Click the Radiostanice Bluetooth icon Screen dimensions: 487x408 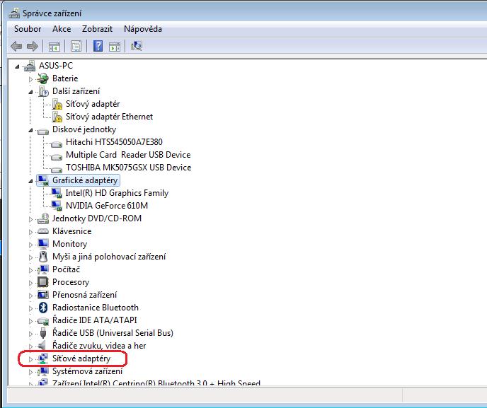(x=43, y=308)
